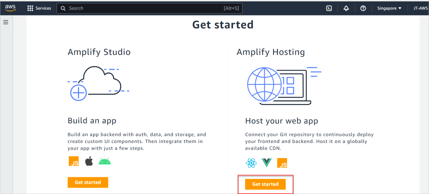Click the Android platform icon
The image size is (429, 194).
(x=104, y=161)
